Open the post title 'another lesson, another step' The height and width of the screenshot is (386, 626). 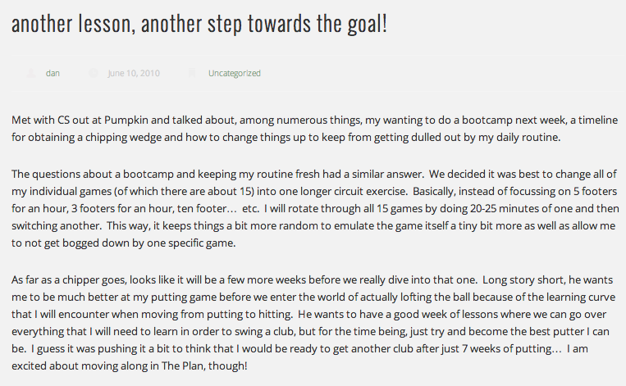point(199,24)
